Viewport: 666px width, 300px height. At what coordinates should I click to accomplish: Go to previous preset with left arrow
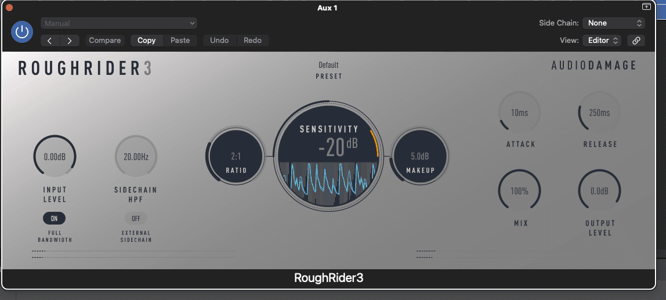[50, 41]
